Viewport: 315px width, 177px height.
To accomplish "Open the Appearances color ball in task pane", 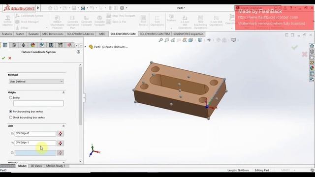I will pos(312,68).
